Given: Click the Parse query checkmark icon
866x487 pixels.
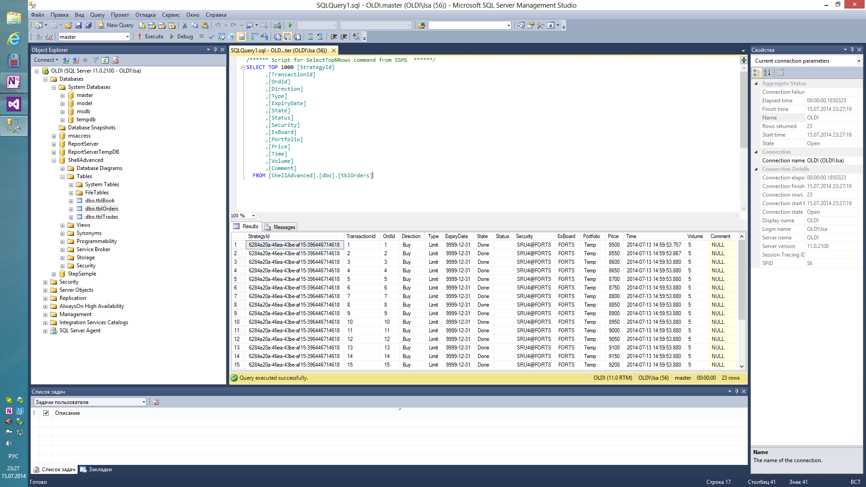Looking at the screenshot, I should 211,37.
